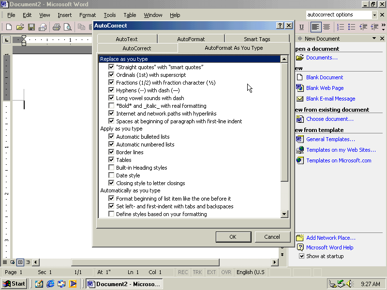Click the Add Network Place folder icon
Screen dimensions: 387x290
click(299, 237)
